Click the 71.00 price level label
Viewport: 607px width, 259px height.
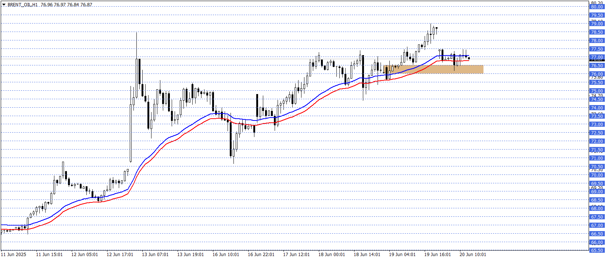(x=597, y=158)
